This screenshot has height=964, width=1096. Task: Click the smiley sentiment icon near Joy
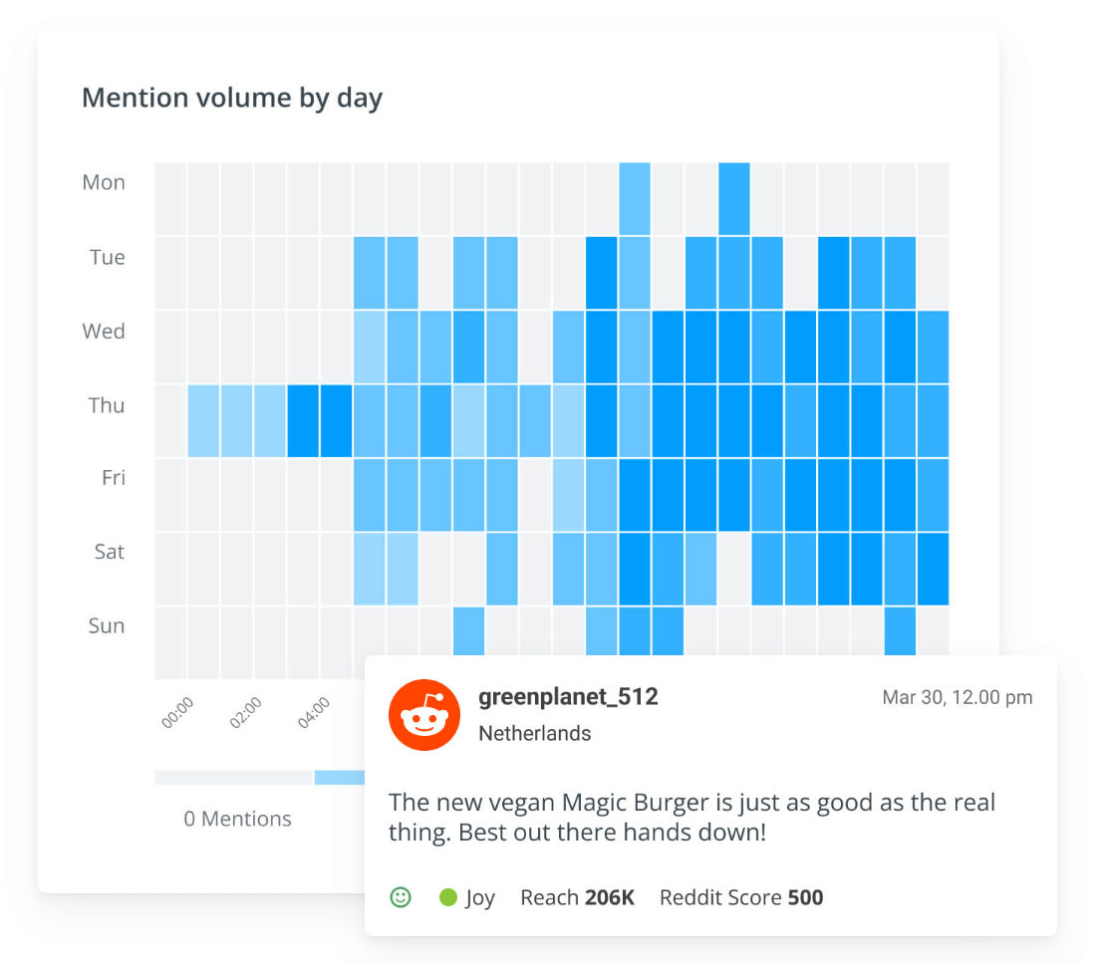pos(400,897)
